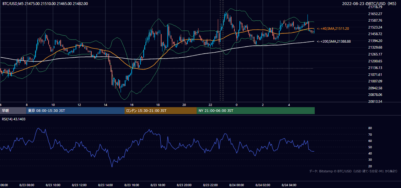Viewport: 401px width, 188px height.
Task: Click the price axis value 21394.20
Action: click(375, 41)
